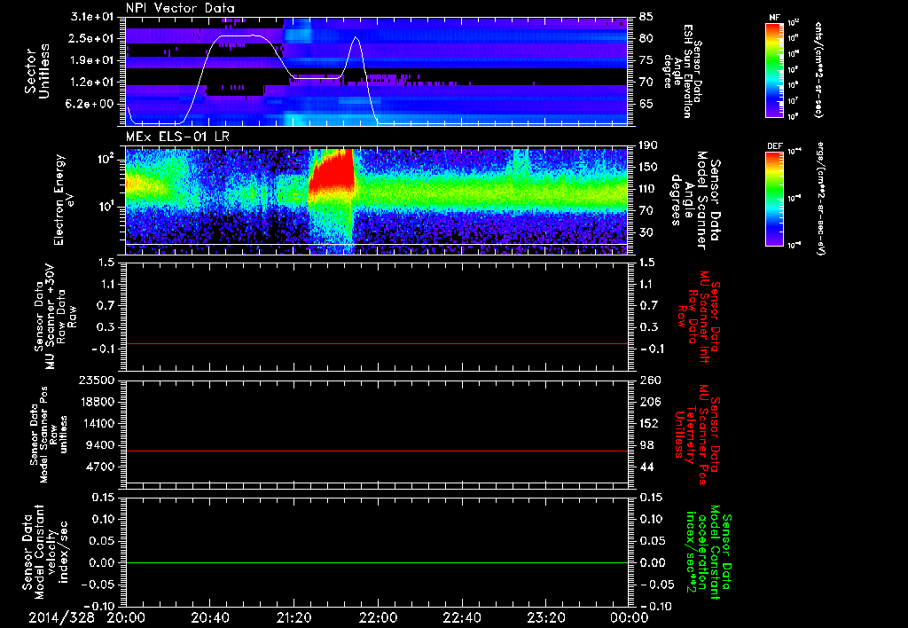Click the "22:40" time tick label

tap(462, 617)
